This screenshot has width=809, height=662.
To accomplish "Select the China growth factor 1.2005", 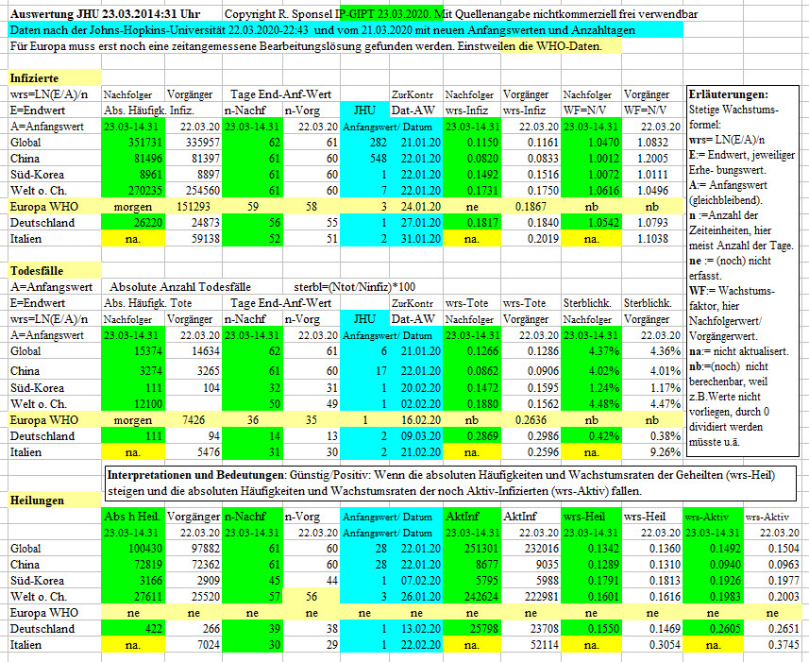I will pos(652,159).
